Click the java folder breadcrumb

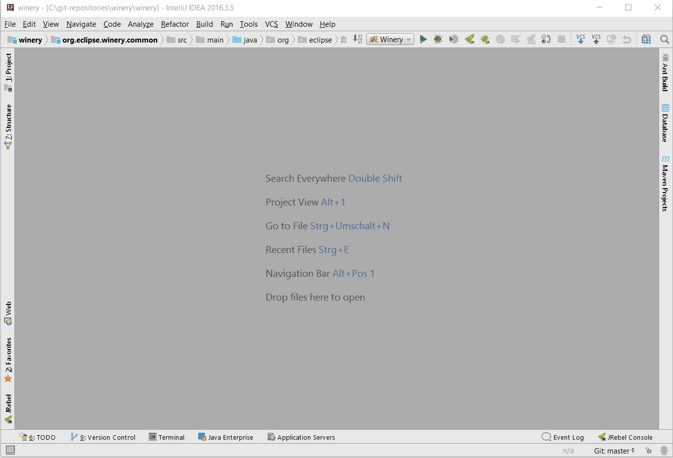(x=245, y=40)
